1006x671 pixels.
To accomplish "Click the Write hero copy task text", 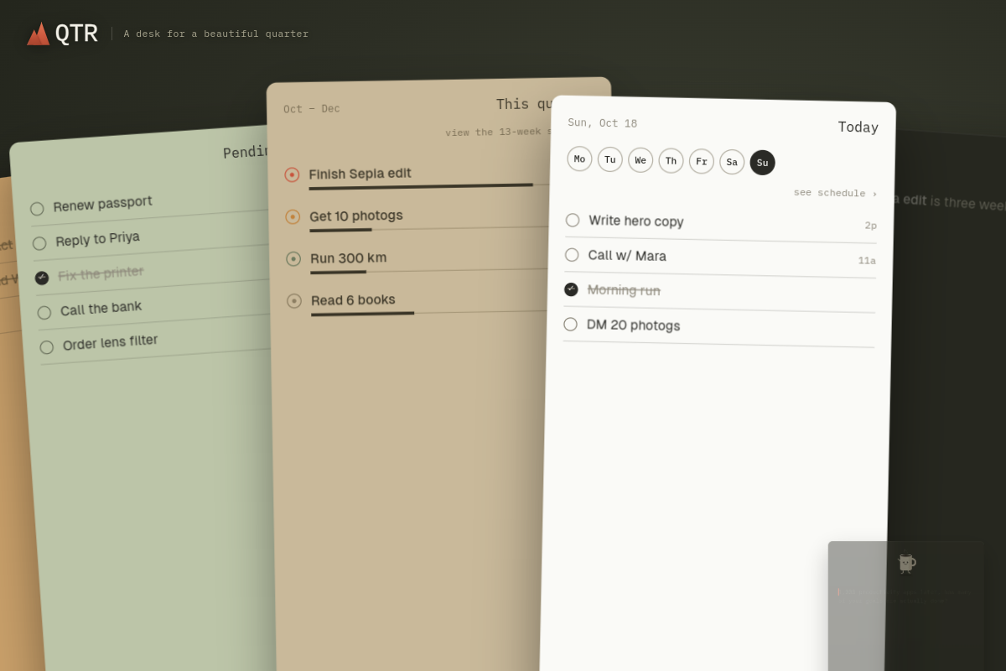I will pos(636,221).
